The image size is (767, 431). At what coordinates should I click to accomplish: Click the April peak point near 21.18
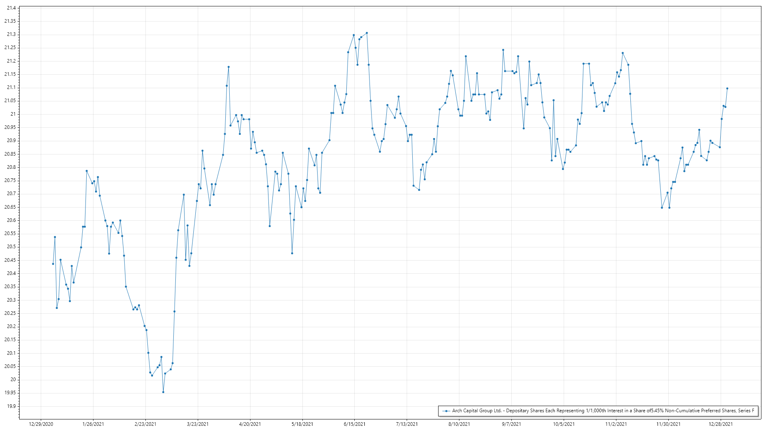point(229,67)
